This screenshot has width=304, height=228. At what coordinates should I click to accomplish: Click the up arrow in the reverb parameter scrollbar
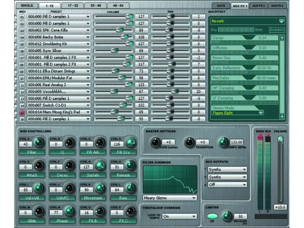pos(282,38)
